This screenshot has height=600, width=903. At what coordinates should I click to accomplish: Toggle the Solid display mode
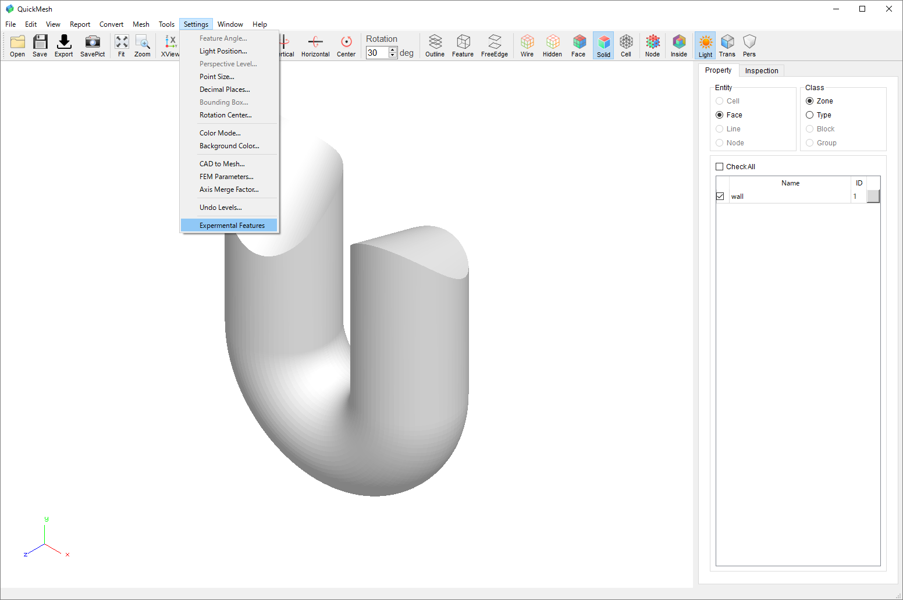point(603,45)
